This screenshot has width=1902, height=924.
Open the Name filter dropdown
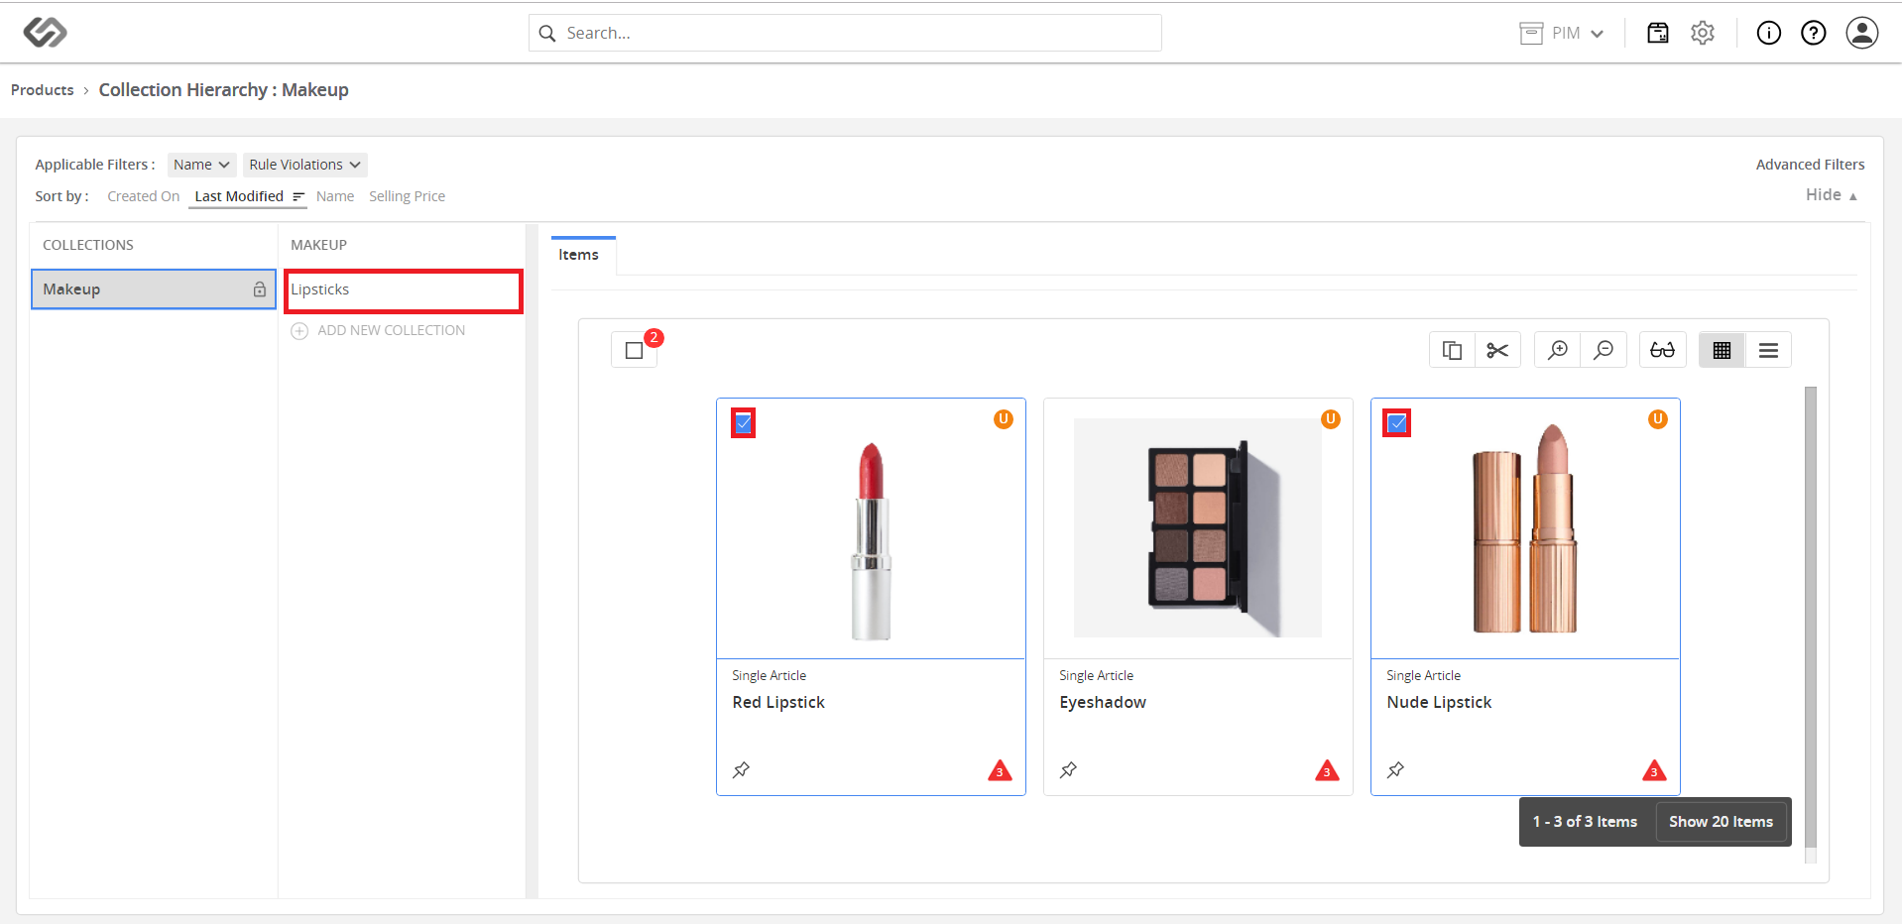pyautogui.click(x=201, y=165)
